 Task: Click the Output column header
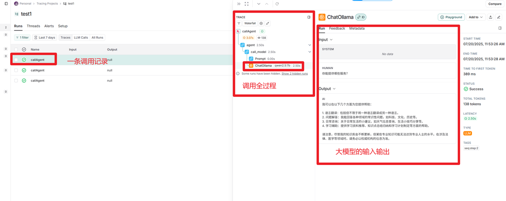[112, 49]
